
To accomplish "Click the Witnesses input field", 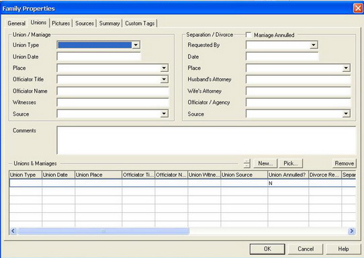I will coord(113,102).
